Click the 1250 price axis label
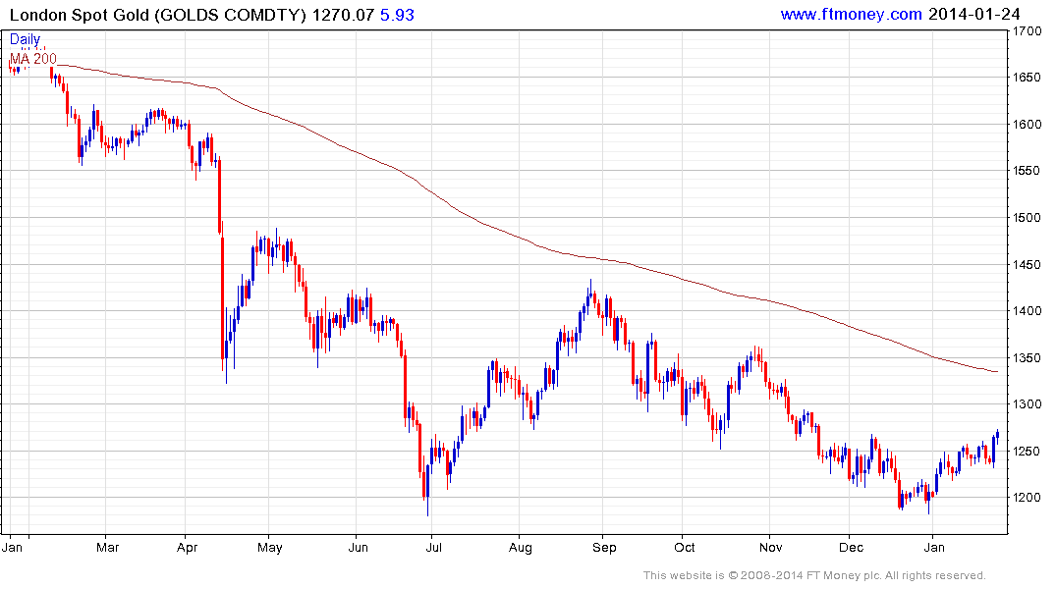The height and width of the screenshot is (589, 1056). tap(1028, 452)
